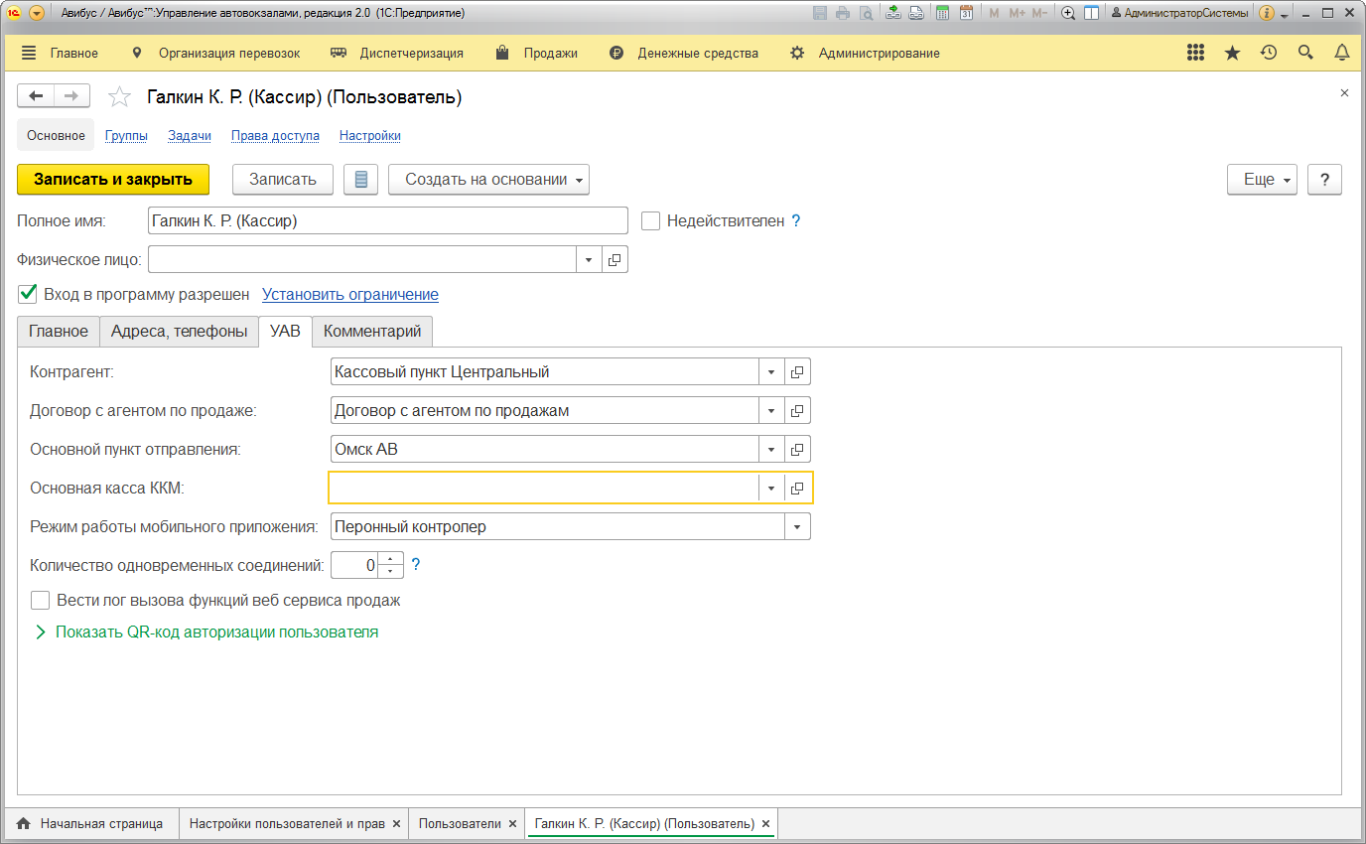Open the Продажи menu section
This screenshot has width=1366, height=844.
coord(550,54)
